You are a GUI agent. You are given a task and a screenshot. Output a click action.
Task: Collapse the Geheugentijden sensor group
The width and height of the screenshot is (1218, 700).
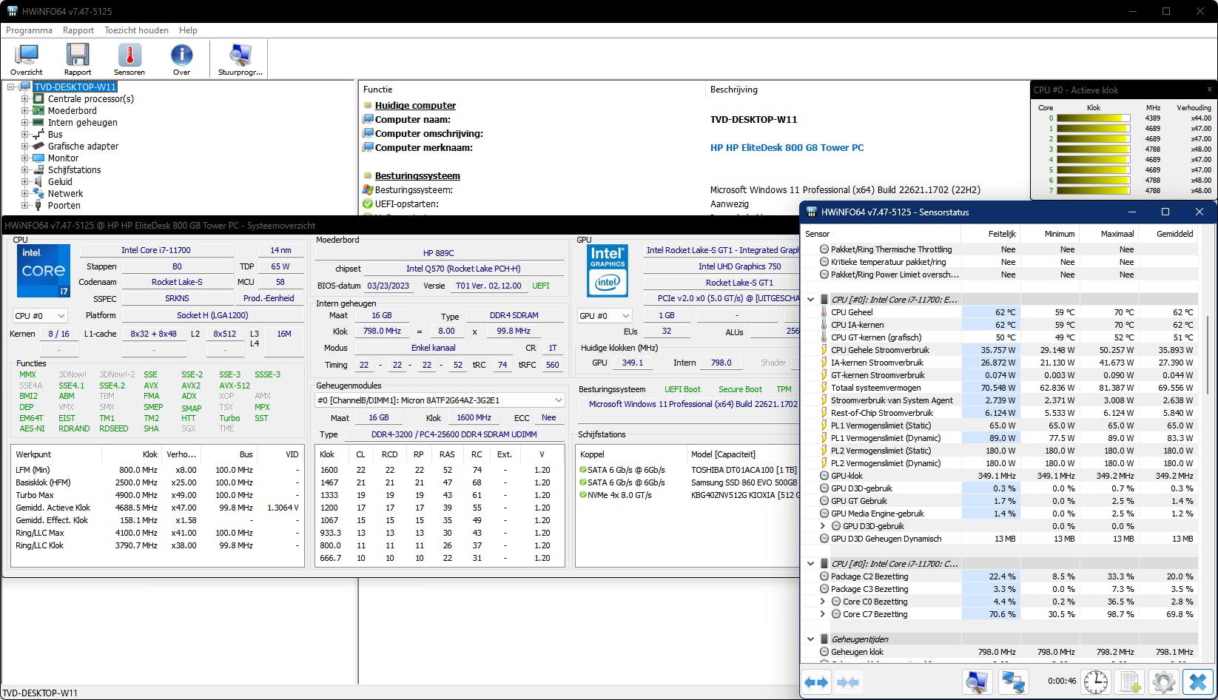click(x=811, y=639)
